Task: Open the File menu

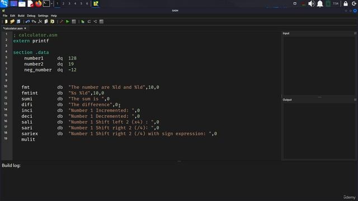Action: (5, 16)
